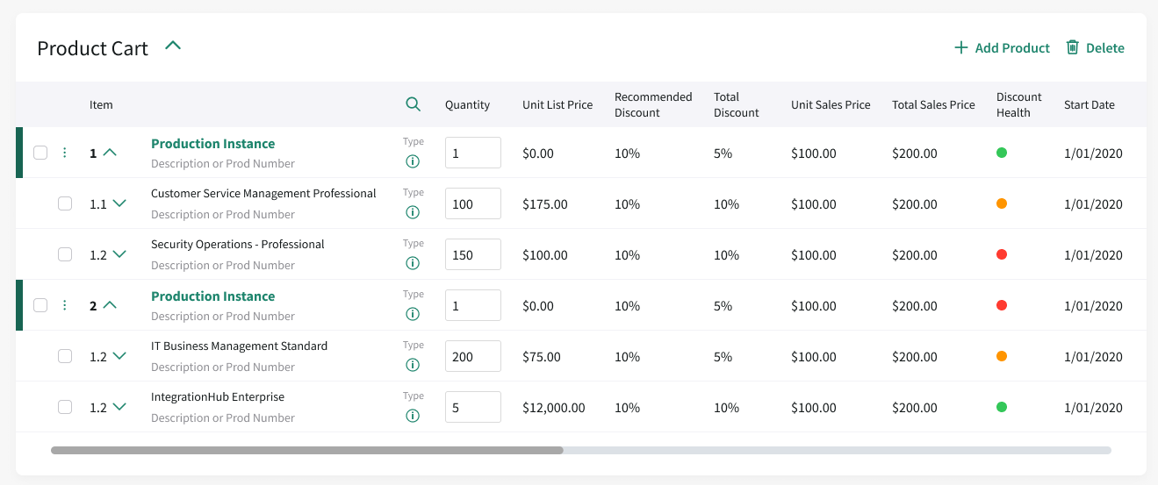Click the trash Delete icon
The height and width of the screenshot is (485, 1158).
click(x=1072, y=47)
